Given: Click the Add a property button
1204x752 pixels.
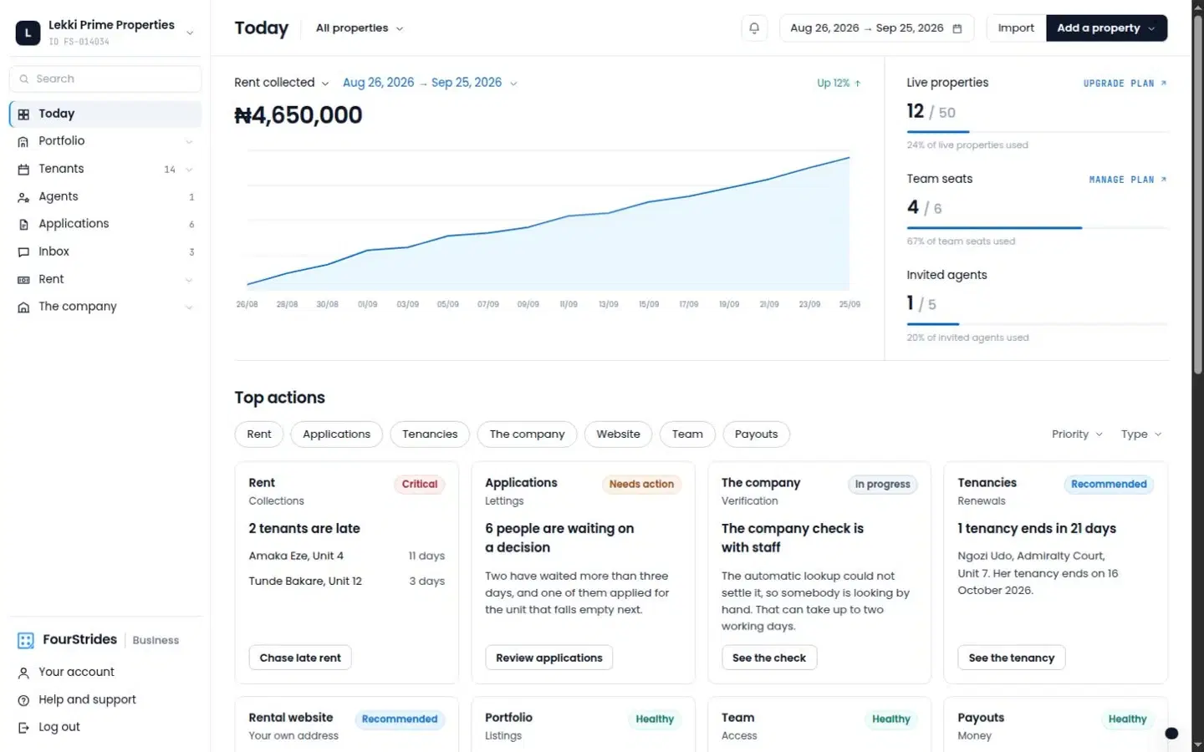Looking at the screenshot, I should 1106,28.
